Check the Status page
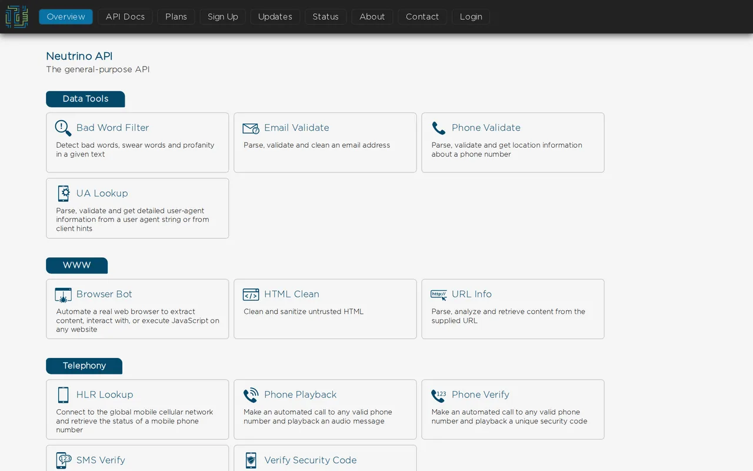 326,16
